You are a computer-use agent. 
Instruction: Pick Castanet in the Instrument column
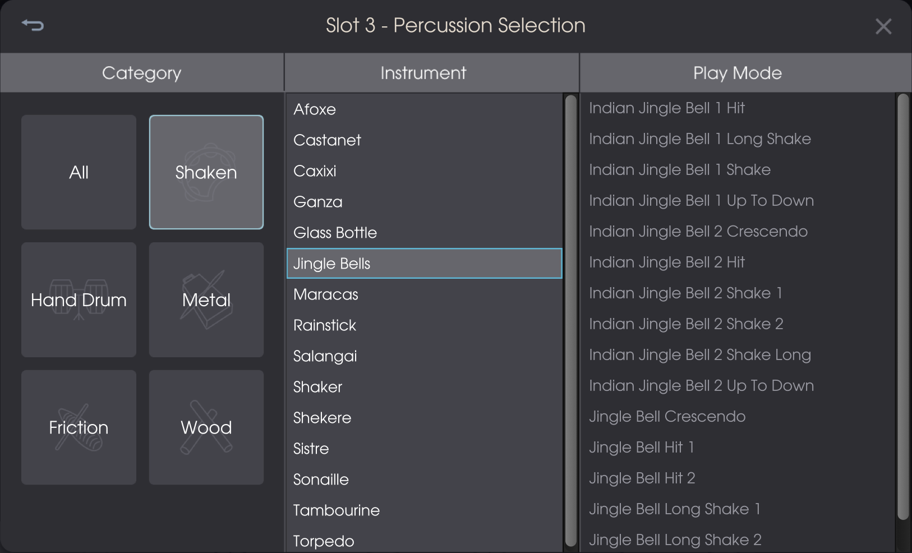click(x=327, y=140)
